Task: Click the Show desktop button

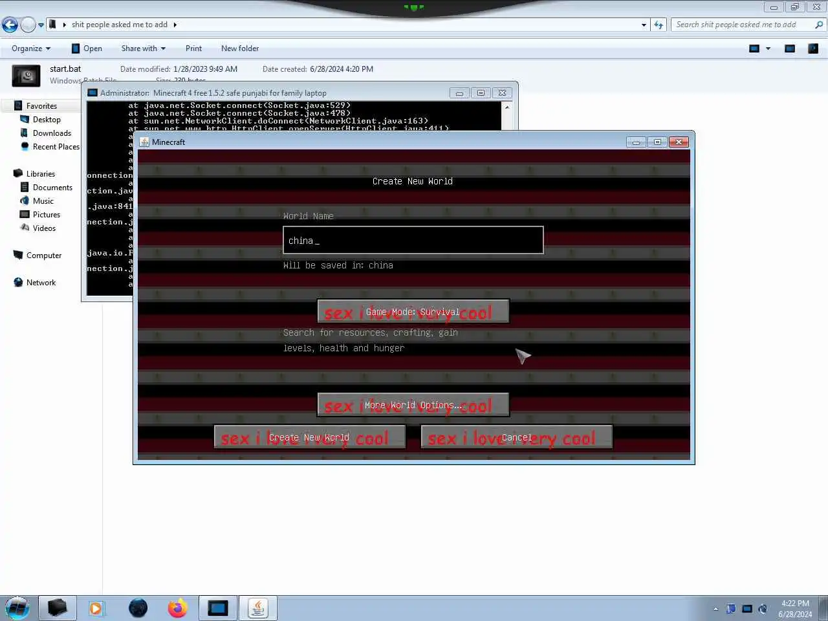Action: (823, 608)
